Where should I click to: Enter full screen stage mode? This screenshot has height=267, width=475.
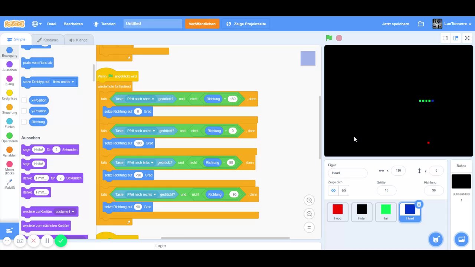point(467,38)
